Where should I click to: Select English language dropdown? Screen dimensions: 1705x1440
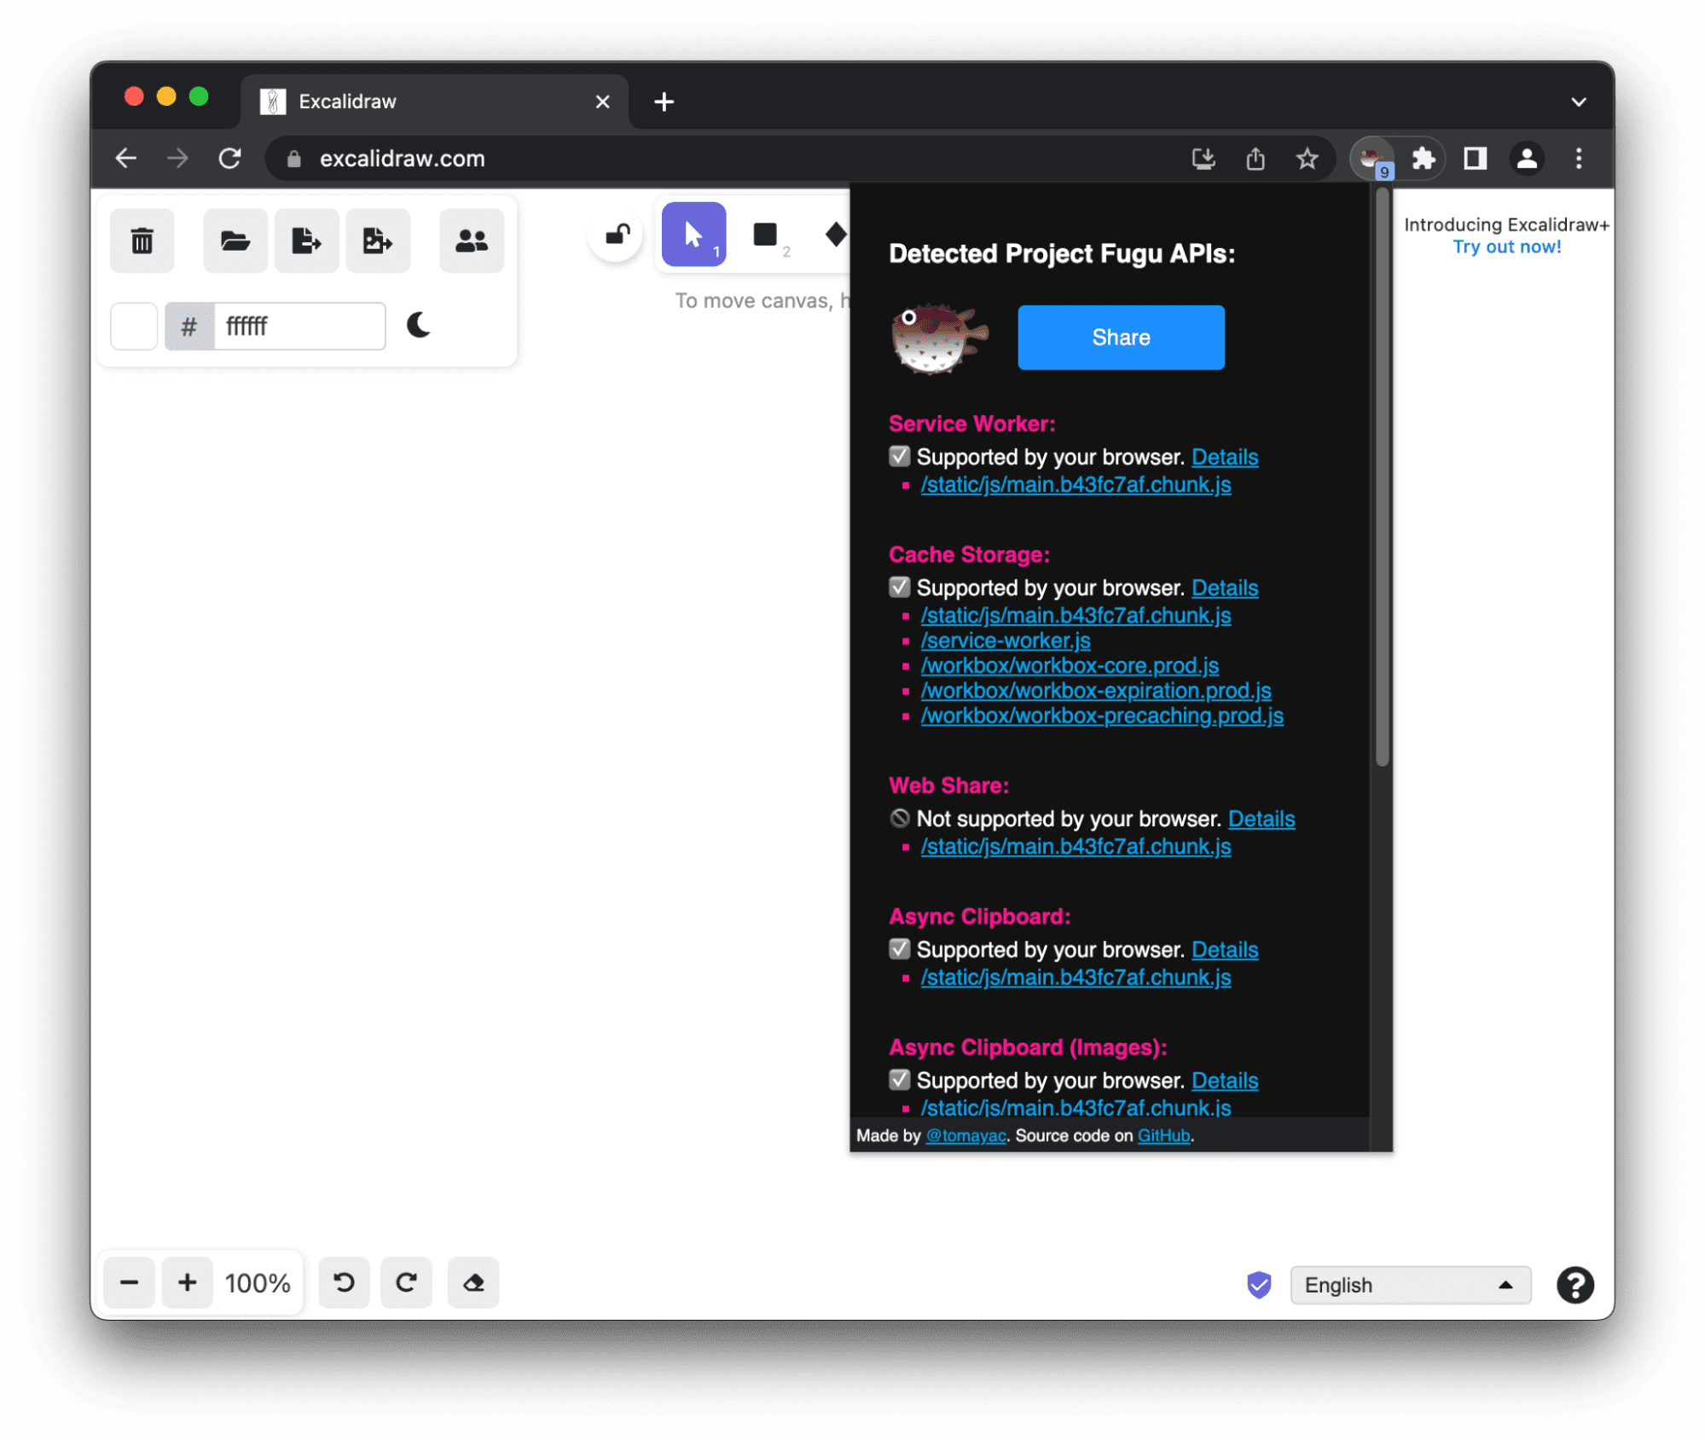(x=1406, y=1281)
